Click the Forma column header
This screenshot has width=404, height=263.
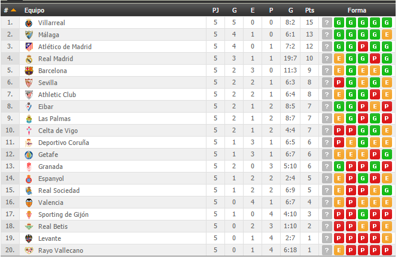357,10
